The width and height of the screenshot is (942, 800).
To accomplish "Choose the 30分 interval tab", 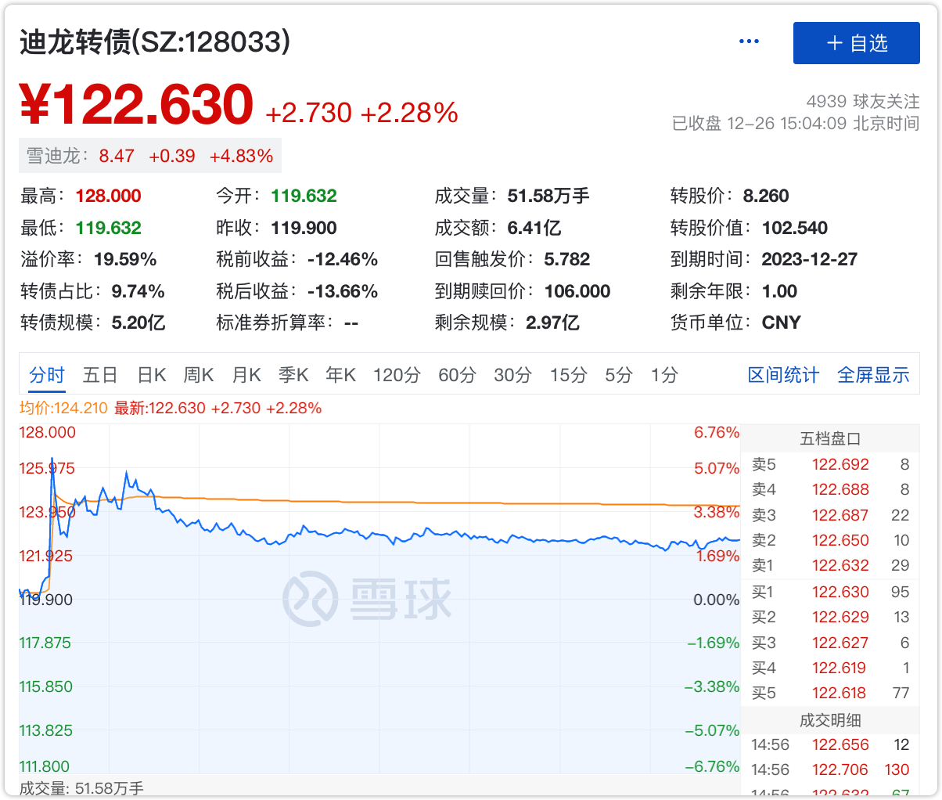I will [x=512, y=376].
